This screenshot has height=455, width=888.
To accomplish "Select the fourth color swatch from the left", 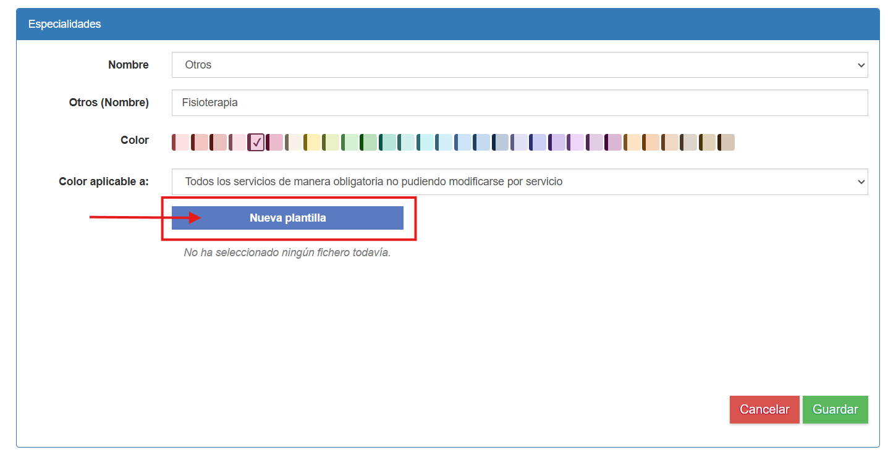I will pyautogui.click(x=237, y=142).
